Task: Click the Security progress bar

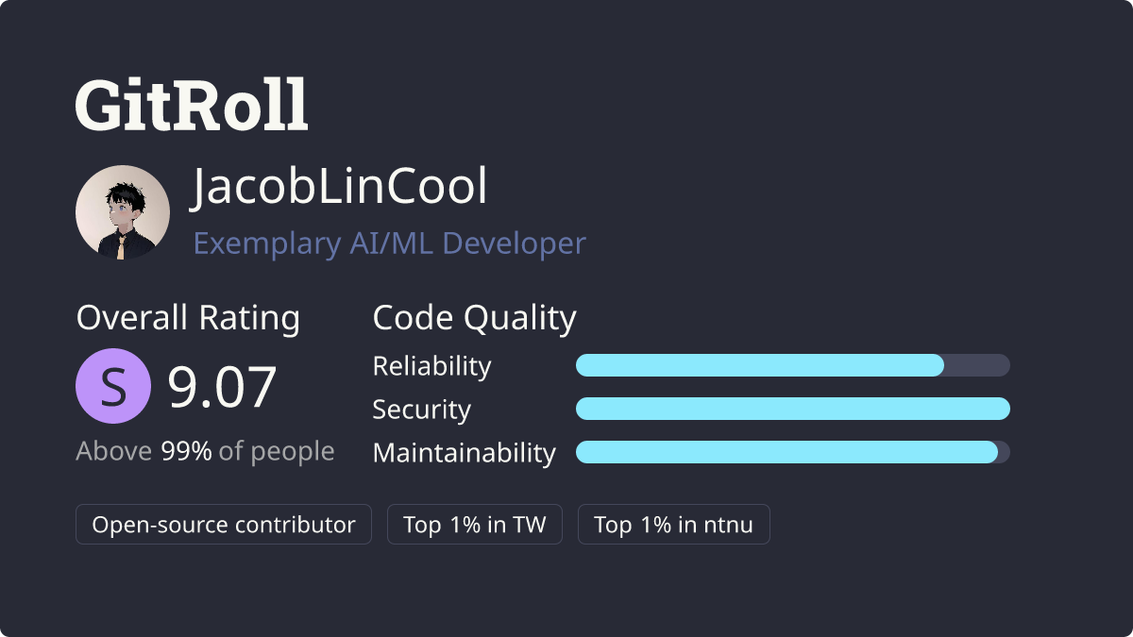Action: 793,409
